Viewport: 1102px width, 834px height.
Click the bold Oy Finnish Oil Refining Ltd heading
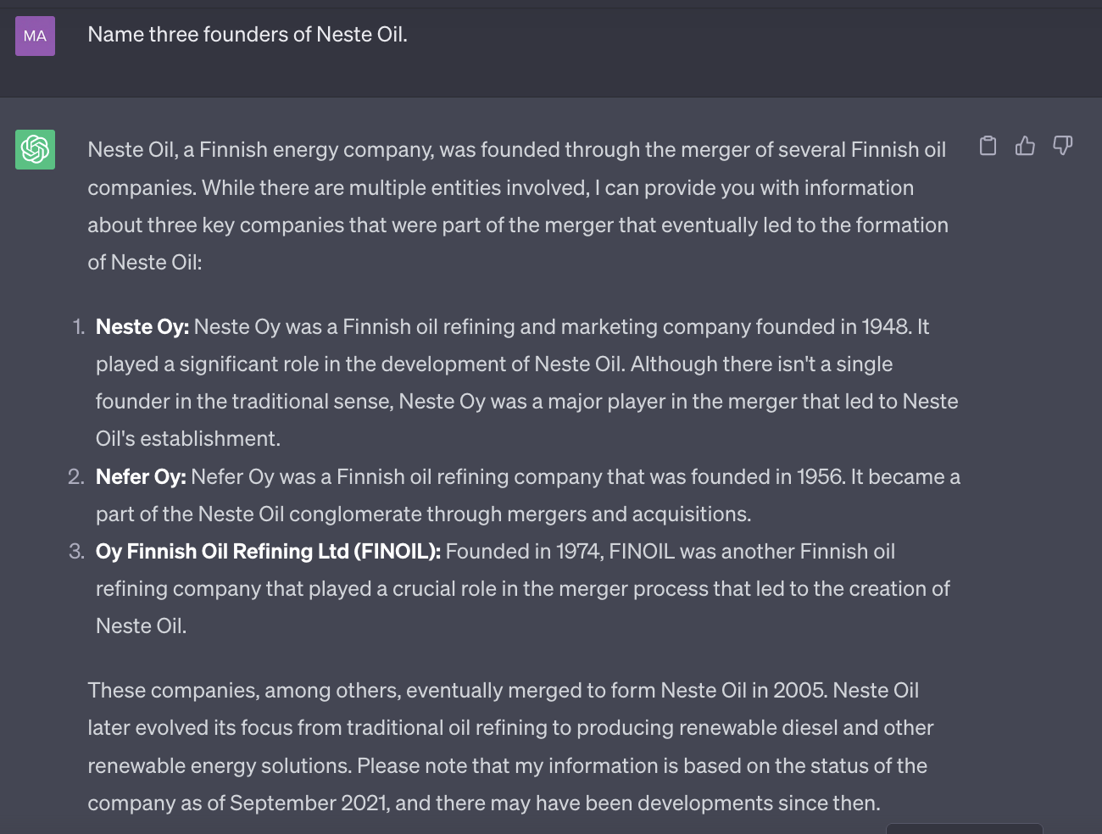267,552
